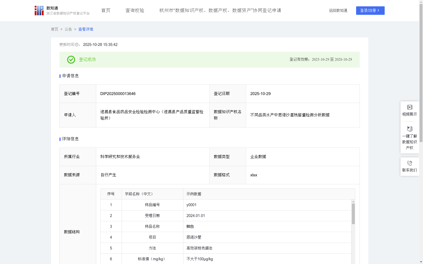Click the 登记日期 value 2025-10-29

coord(260,94)
